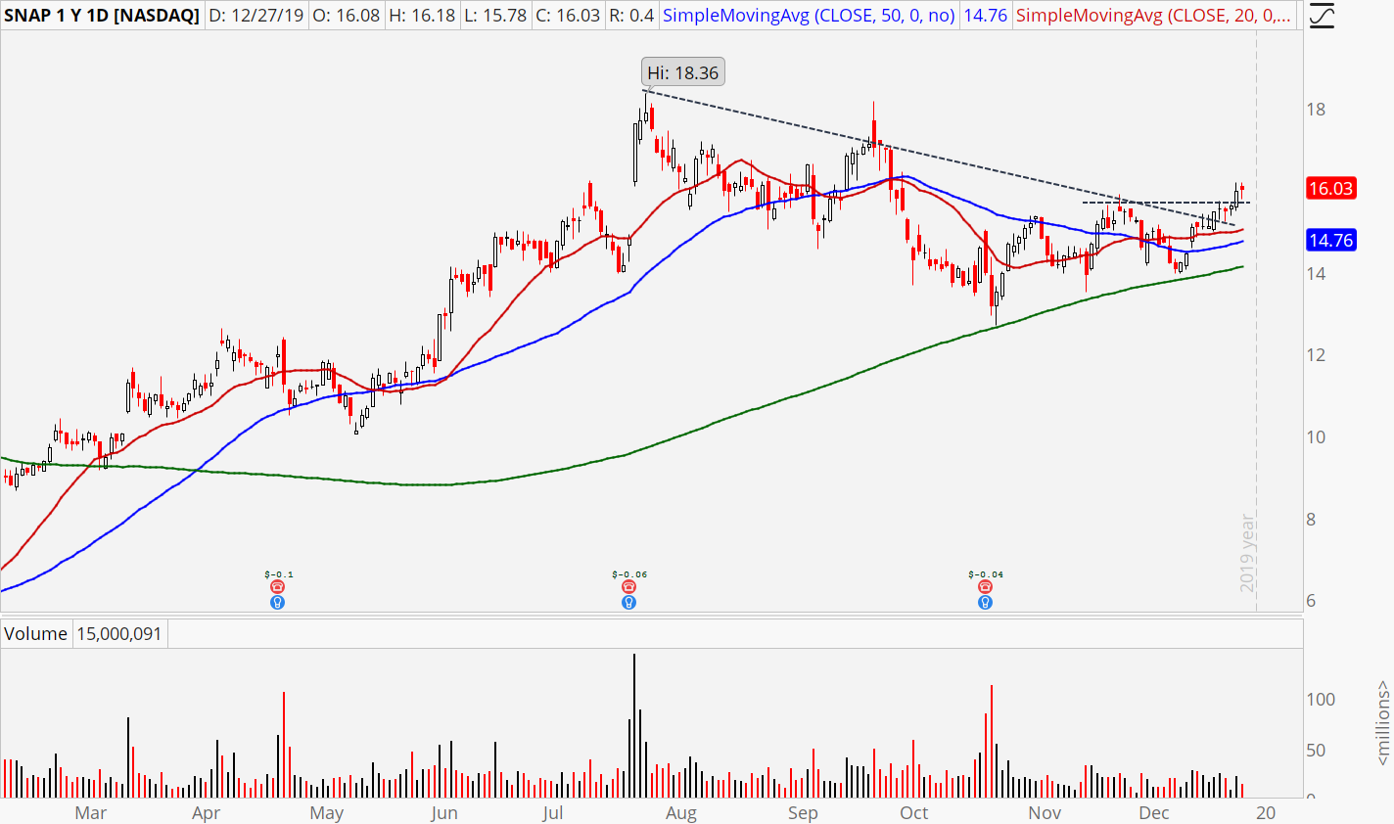Click the Hi: 18.36 price bubble
This screenshot has width=1394, height=824.
tap(683, 73)
